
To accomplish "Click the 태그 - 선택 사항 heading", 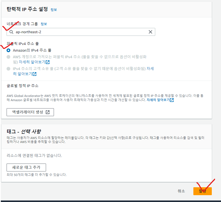I will (x=24, y=131).
